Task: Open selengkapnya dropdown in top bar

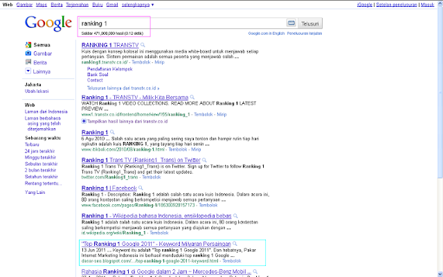Action: [x=138, y=5]
